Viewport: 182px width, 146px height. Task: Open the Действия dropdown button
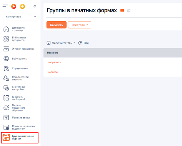tap(79, 25)
